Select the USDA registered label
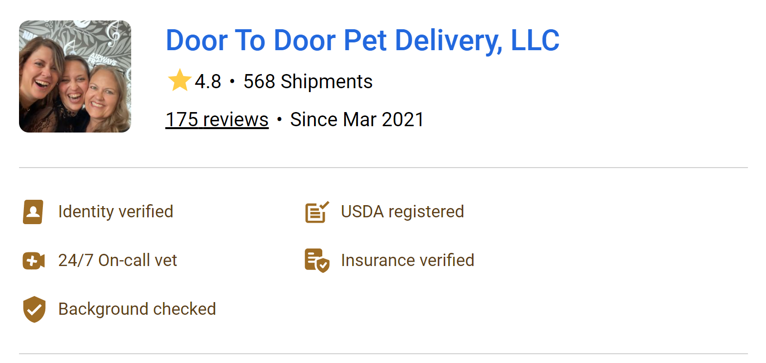Viewport: 766px width, 363px height. coord(402,211)
